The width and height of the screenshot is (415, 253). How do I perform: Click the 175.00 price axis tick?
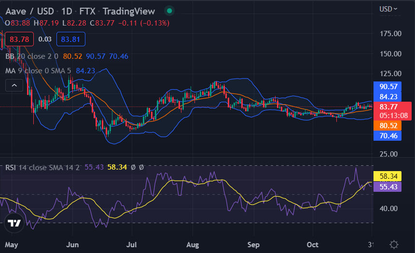pyautogui.click(x=391, y=34)
